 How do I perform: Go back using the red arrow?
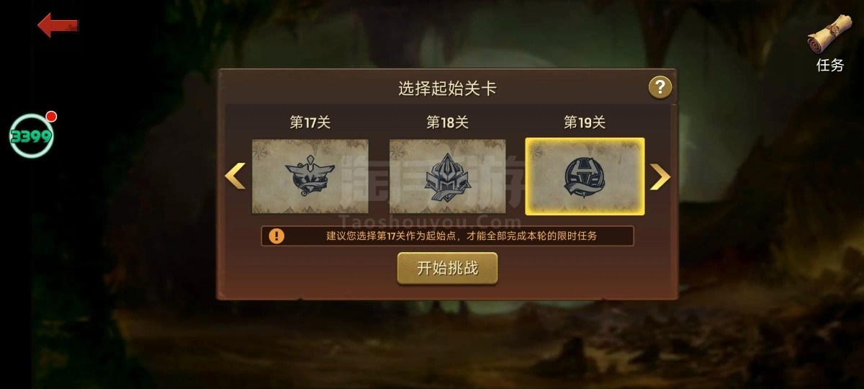(58, 25)
